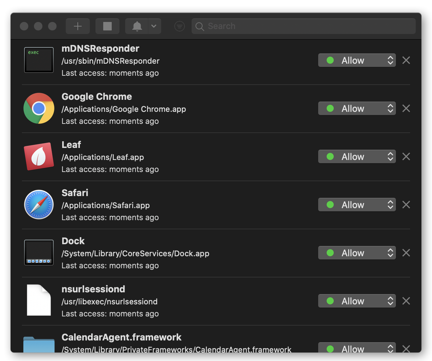Click the filter lines icon
Viewport: 432px width, 361px height.
click(x=180, y=26)
